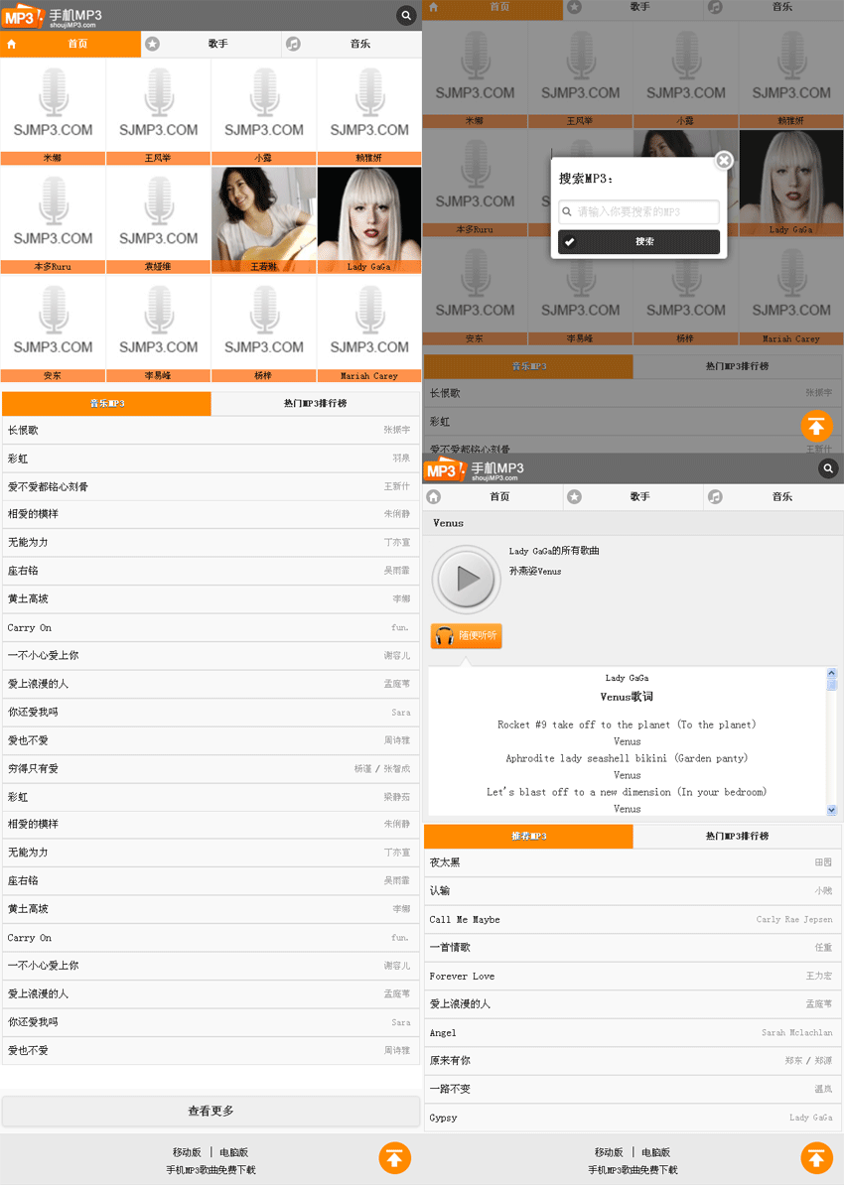Image resolution: width=844 pixels, height=1185 pixels.
Task: Select the orange 音乐MP3 tab on home page
Action: click(106, 403)
